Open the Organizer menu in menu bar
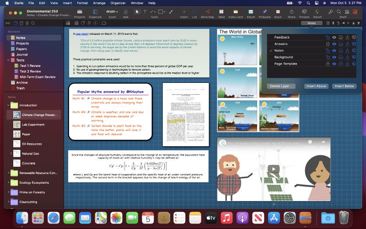 coord(118,3)
